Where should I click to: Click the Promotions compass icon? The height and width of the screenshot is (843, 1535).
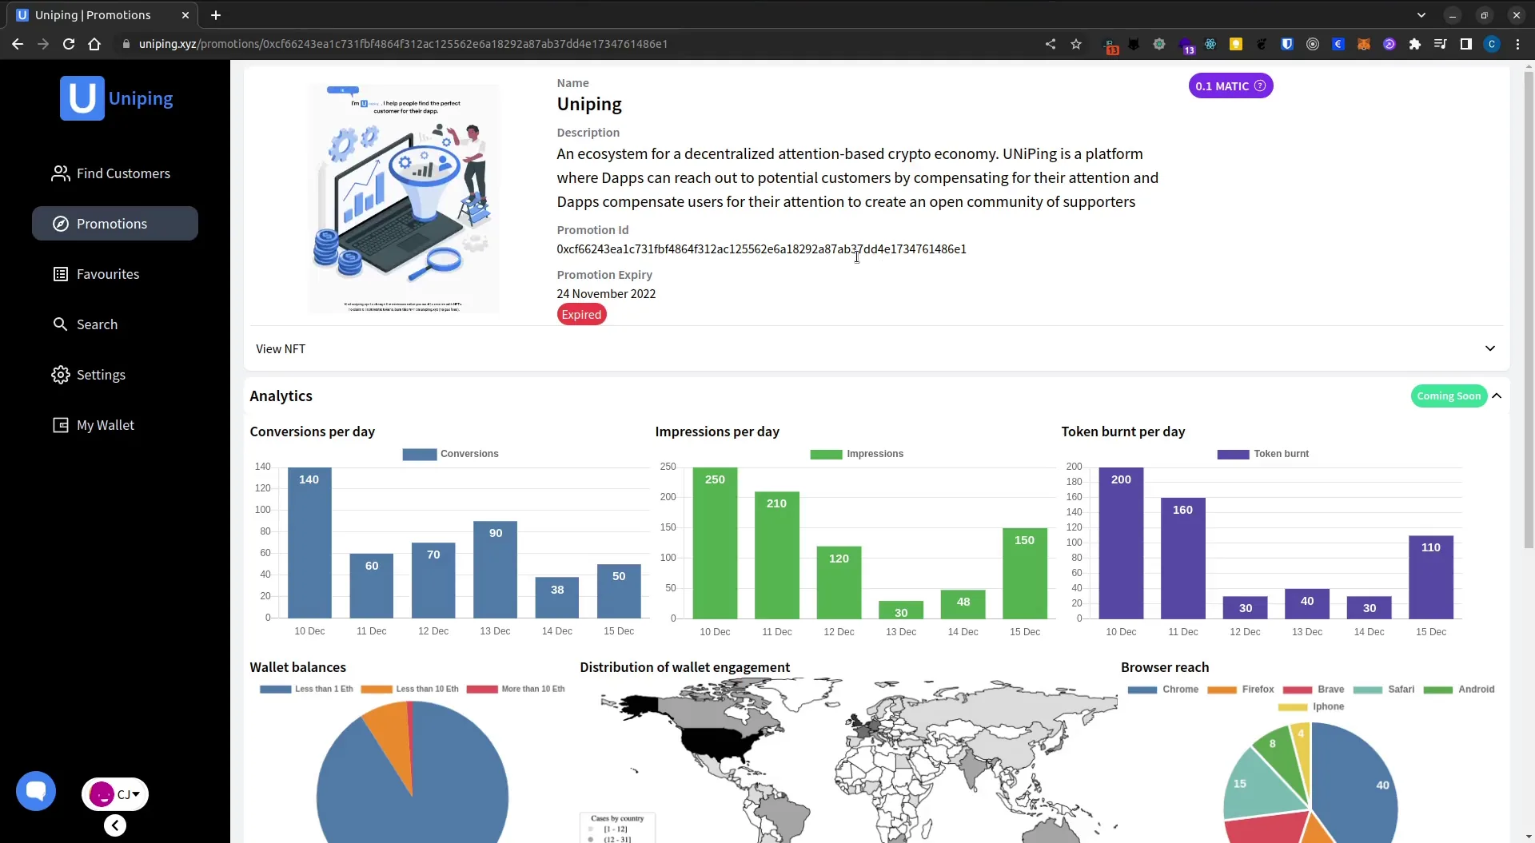pyautogui.click(x=61, y=224)
